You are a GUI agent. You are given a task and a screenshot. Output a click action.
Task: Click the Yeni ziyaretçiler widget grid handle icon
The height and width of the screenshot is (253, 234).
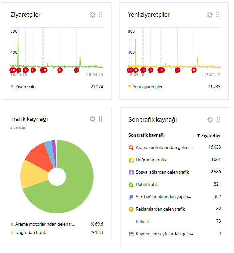pos(218,15)
